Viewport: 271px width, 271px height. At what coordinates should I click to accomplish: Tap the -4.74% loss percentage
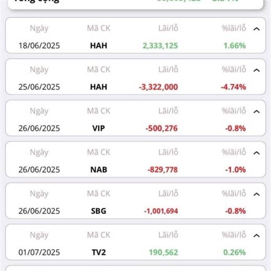coord(234,87)
